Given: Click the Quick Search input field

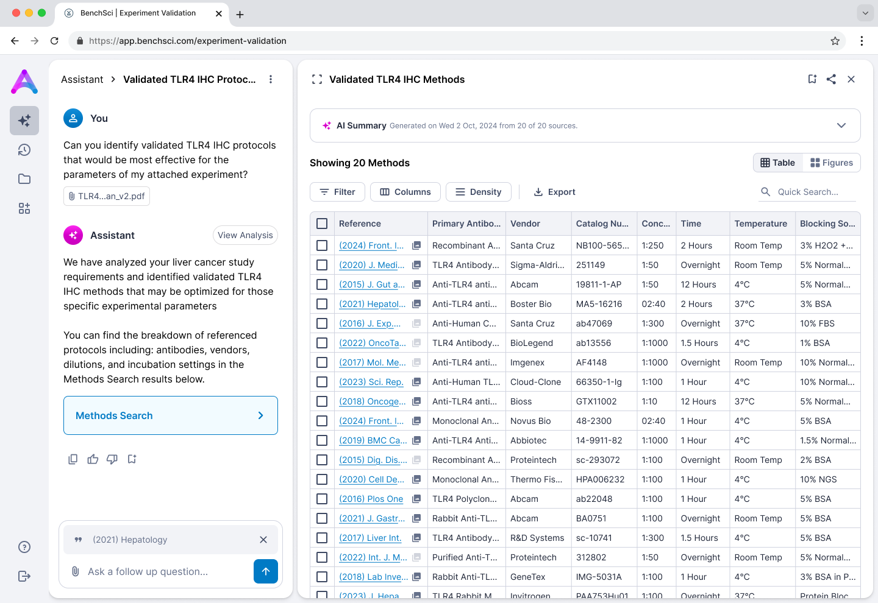Looking at the screenshot, I should click(x=815, y=192).
